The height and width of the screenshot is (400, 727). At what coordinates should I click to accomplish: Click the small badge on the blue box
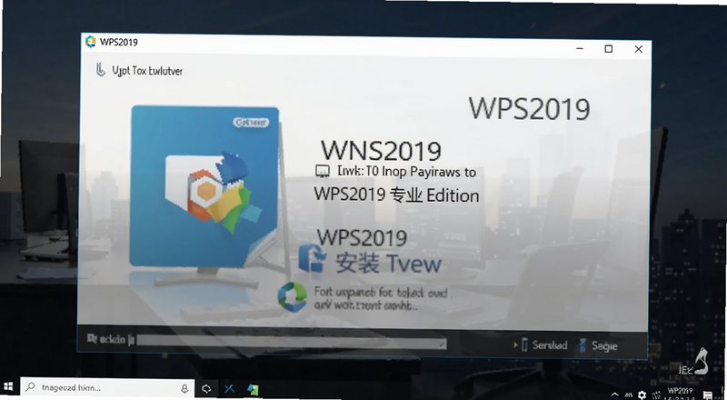pyautogui.click(x=251, y=123)
